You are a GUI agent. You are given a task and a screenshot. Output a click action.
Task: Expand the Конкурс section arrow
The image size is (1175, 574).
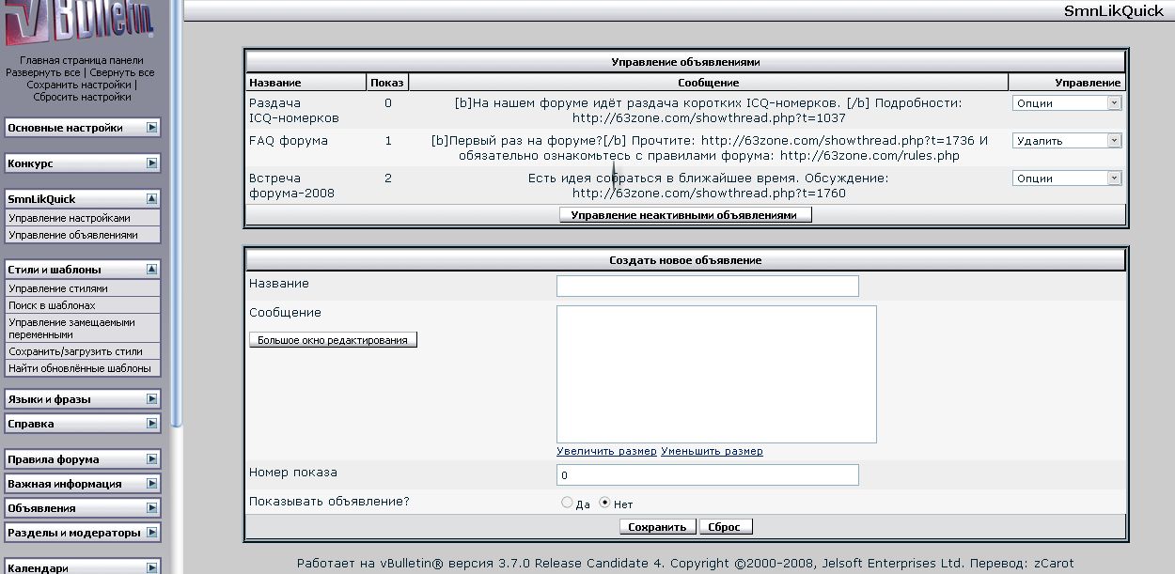click(151, 163)
